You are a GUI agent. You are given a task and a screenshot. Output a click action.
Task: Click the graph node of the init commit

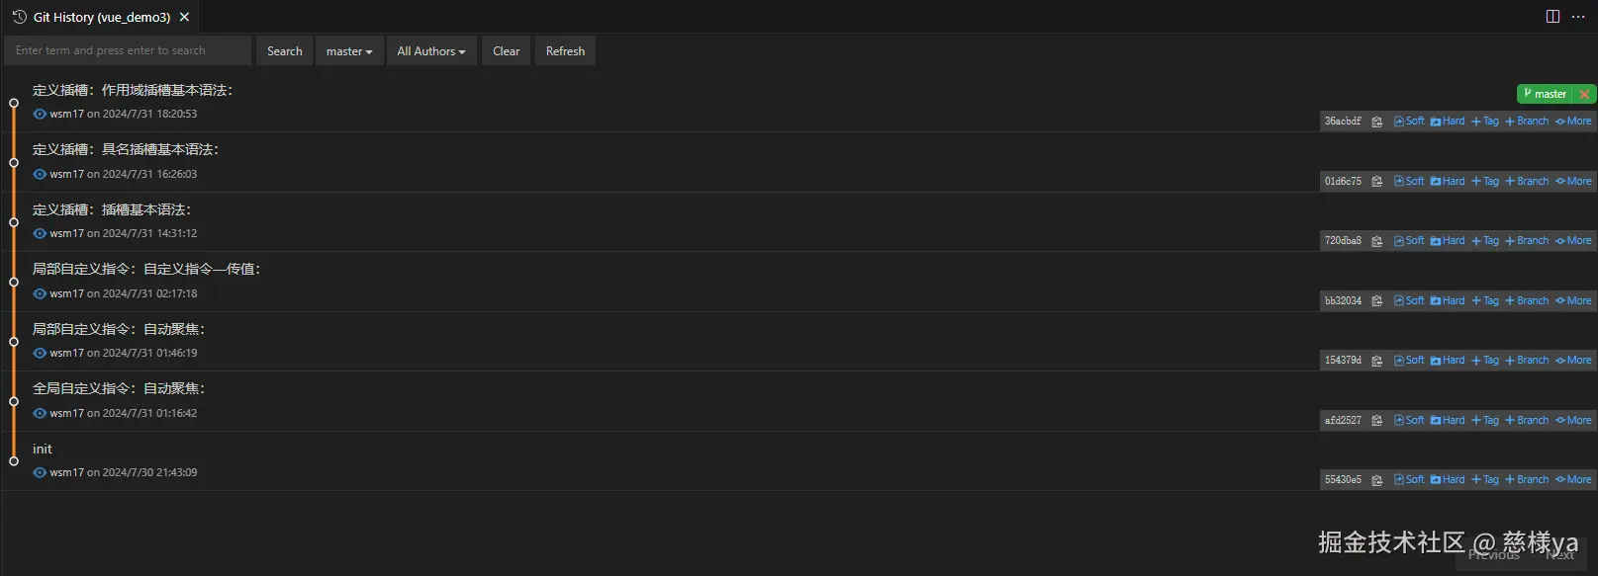(x=14, y=461)
